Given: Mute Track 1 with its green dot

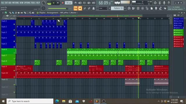Looking at the screenshot, I should click(14, 24).
